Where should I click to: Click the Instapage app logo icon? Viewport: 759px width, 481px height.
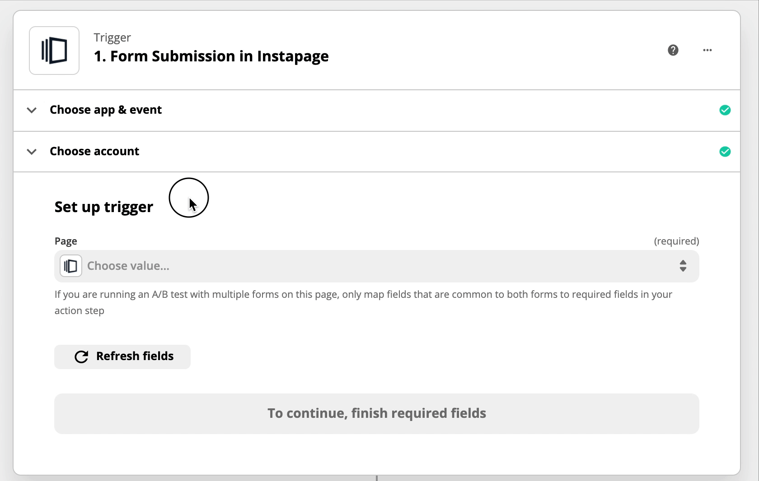[54, 51]
